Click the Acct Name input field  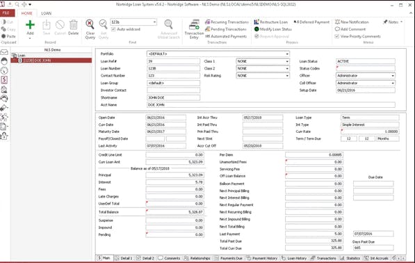click(x=270, y=105)
